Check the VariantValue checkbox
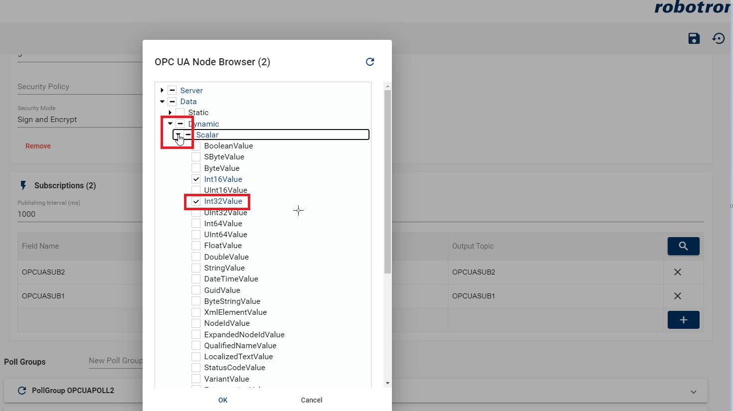 [196, 379]
